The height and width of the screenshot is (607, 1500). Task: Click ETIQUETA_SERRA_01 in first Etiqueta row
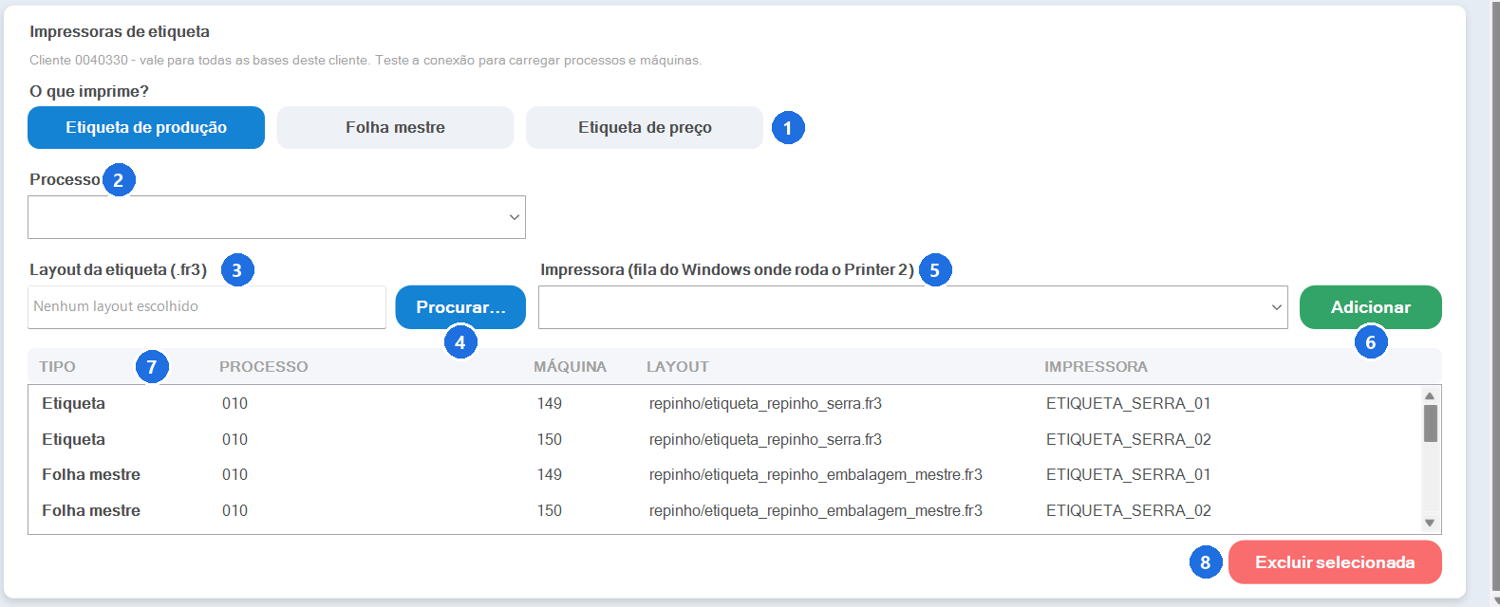[x=1128, y=403]
